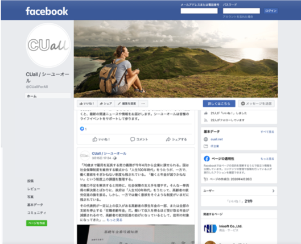The width and height of the screenshot is (301, 244).
Task: Open the three-dots more options menu
Action: coord(143,104)
